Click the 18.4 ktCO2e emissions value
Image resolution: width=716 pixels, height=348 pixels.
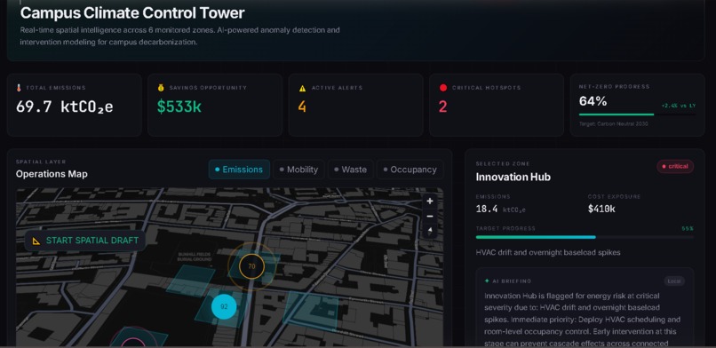[x=500, y=210]
